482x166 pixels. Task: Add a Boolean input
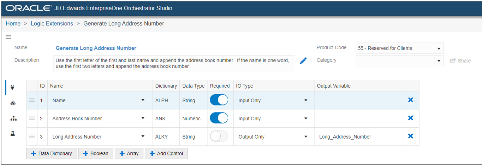point(96,153)
